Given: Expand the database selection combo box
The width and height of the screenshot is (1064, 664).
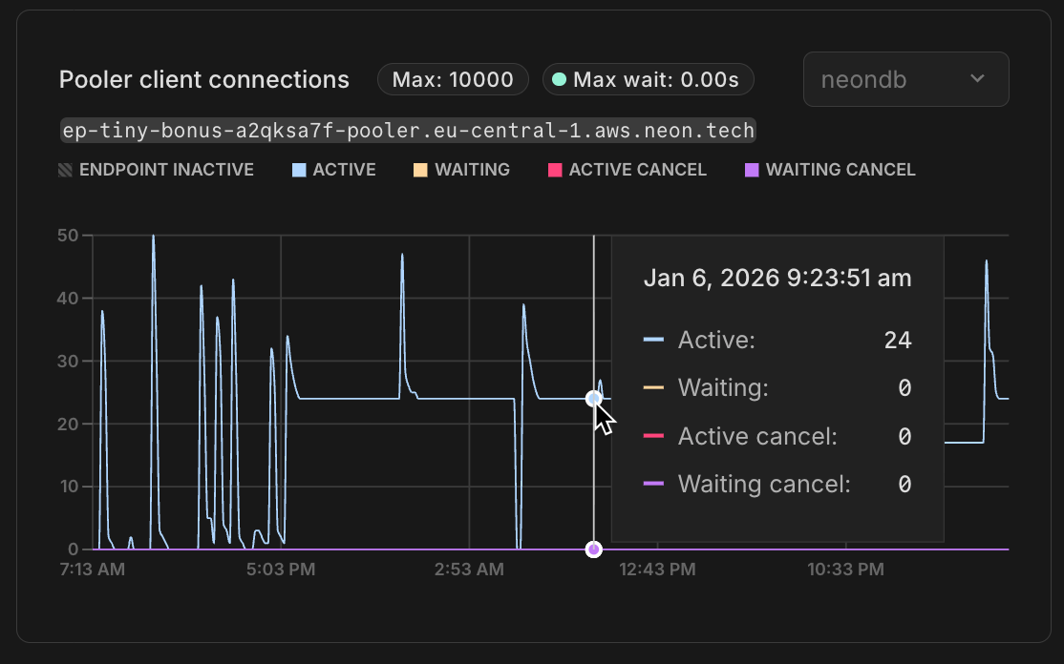Looking at the screenshot, I should pos(905,79).
